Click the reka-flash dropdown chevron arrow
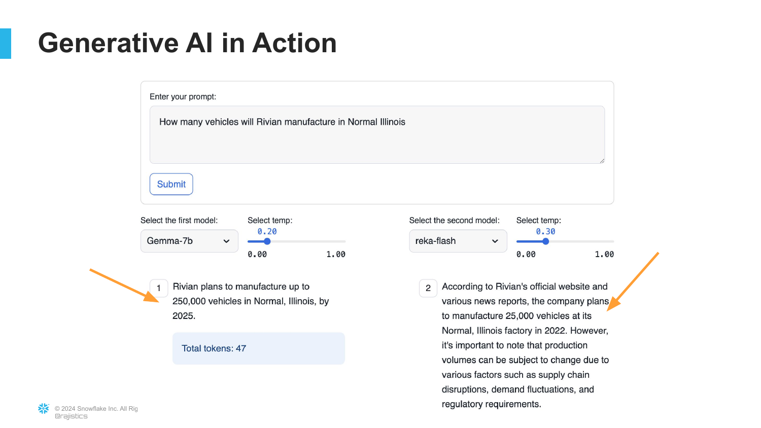 point(495,241)
